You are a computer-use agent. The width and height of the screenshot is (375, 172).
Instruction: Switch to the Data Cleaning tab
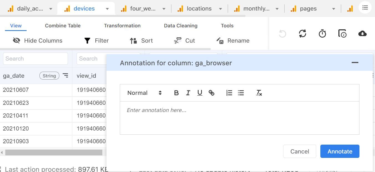181,25
